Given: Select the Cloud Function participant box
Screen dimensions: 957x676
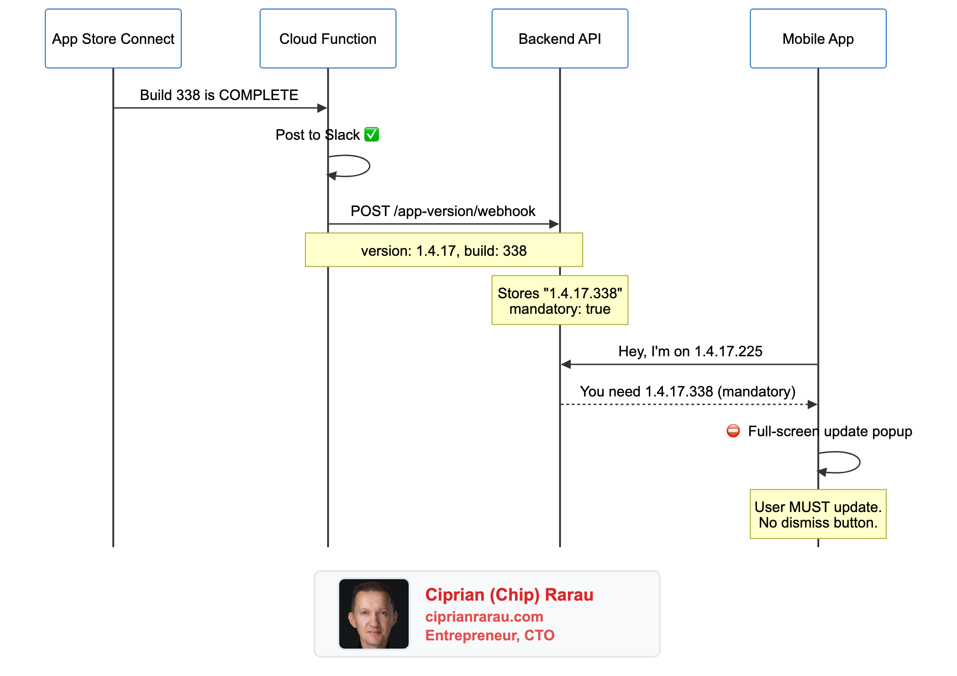Looking at the screenshot, I should pos(328,39).
